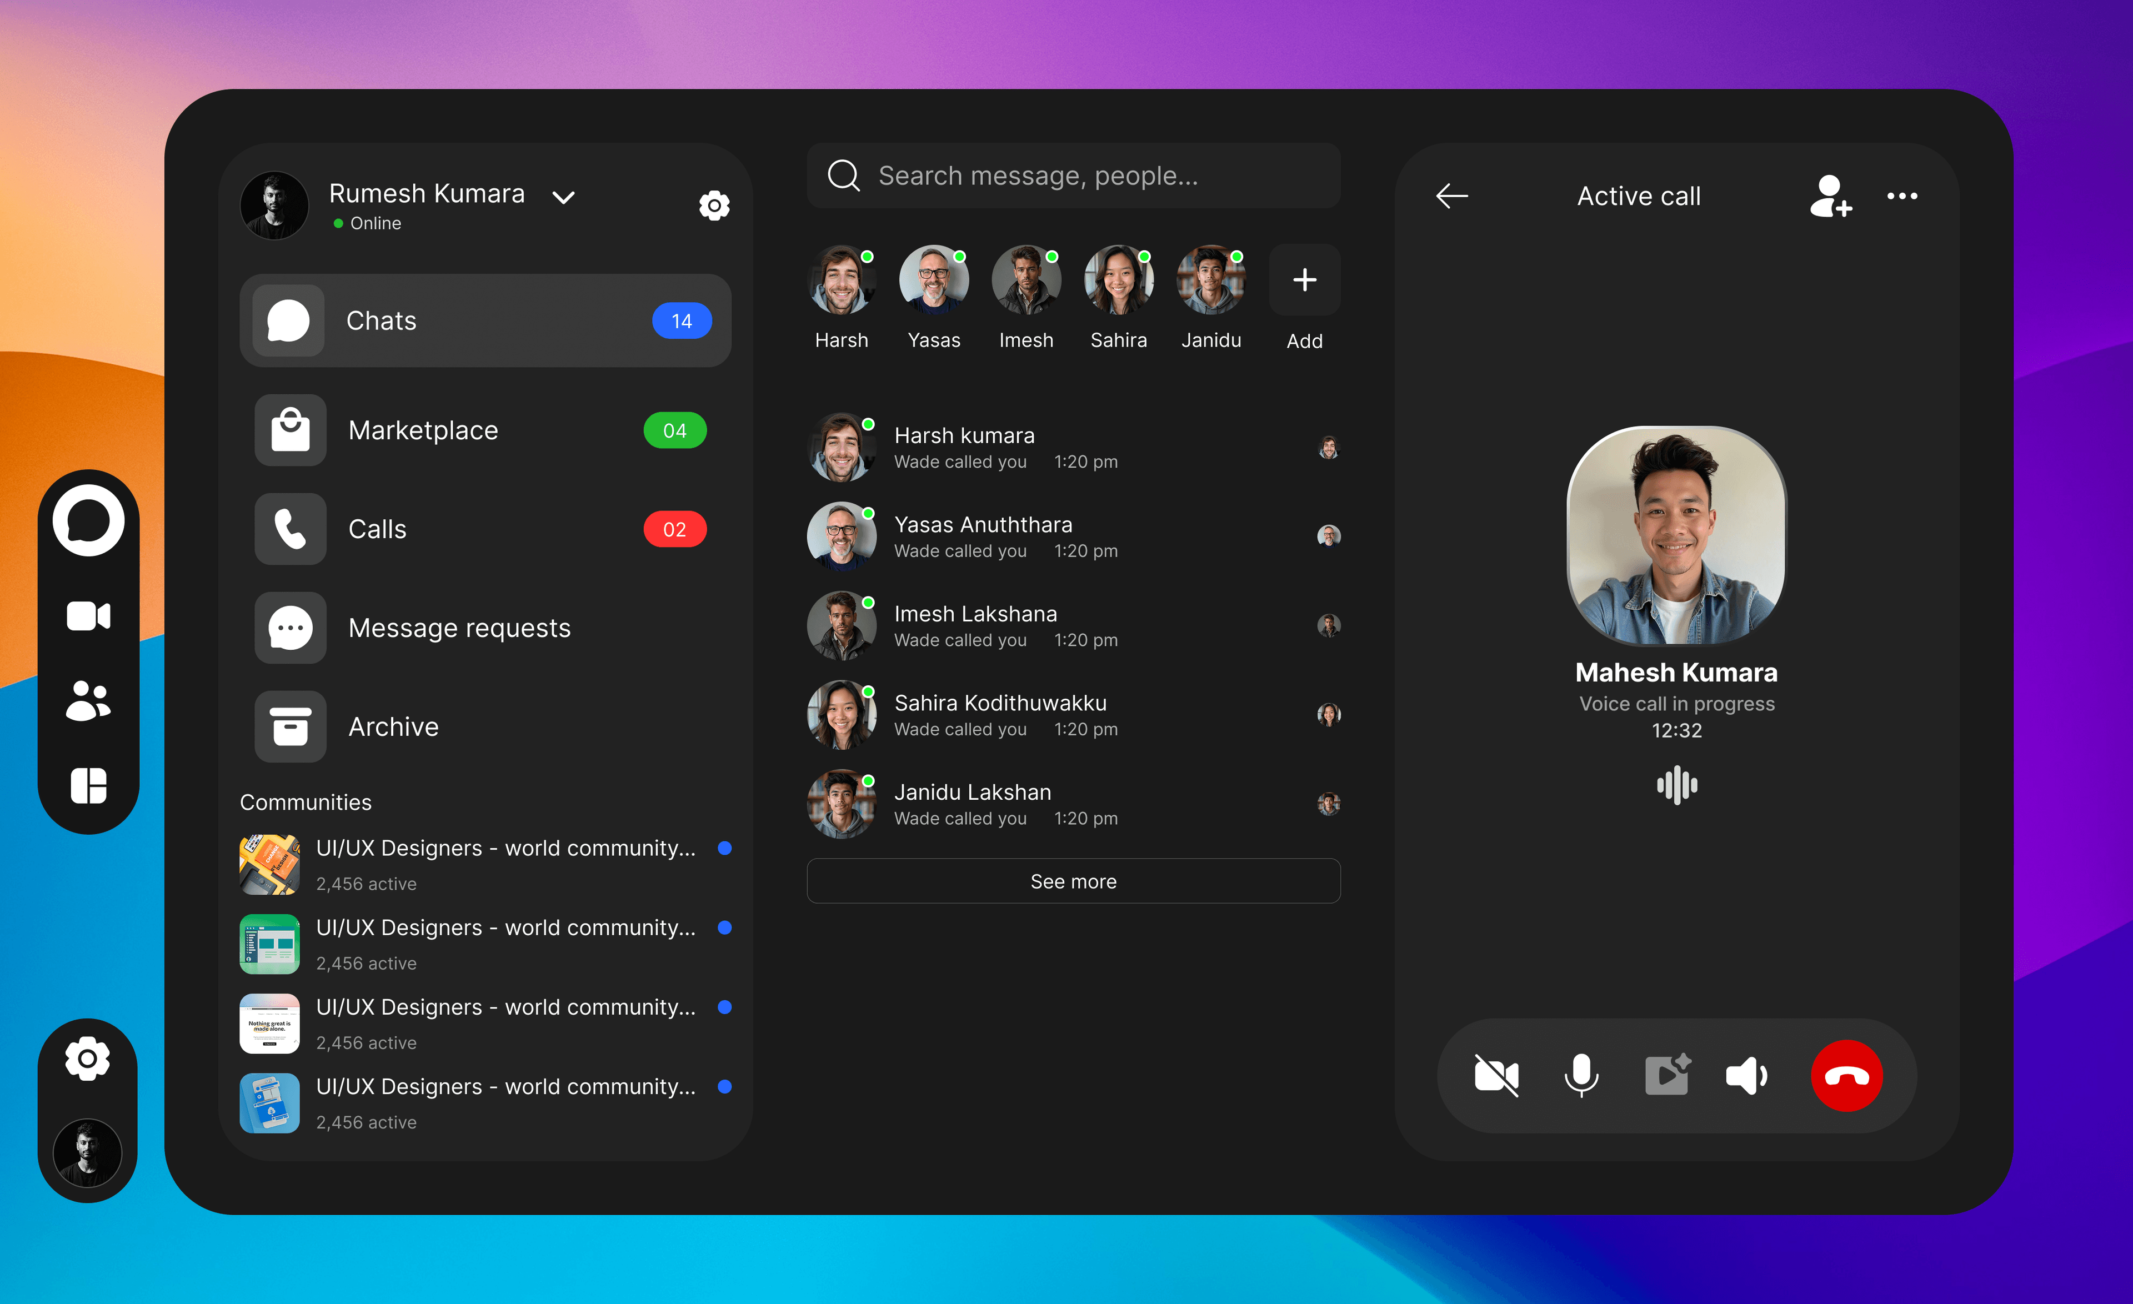Viewport: 2133px width, 1304px height.
Task: Open Imesh Lakshana conversation
Action: [1073, 625]
